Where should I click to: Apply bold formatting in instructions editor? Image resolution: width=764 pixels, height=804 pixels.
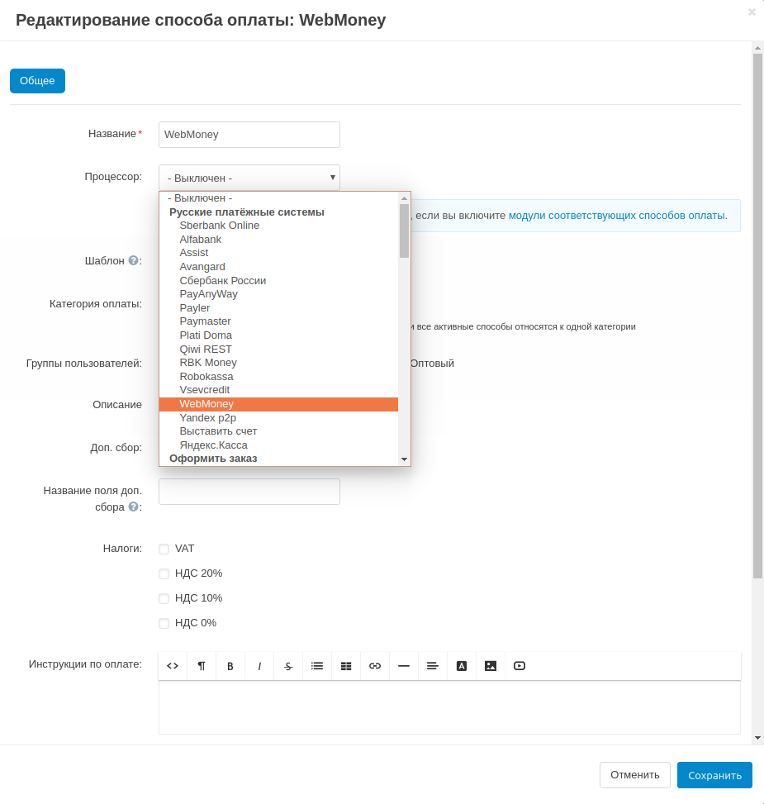point(230,666)
